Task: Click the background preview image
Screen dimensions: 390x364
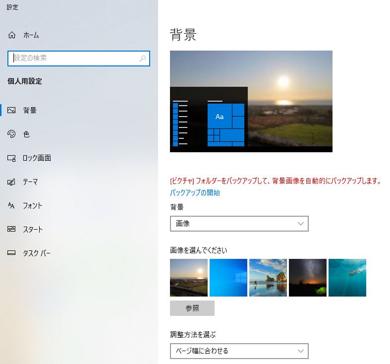Action: pos(251,101)
